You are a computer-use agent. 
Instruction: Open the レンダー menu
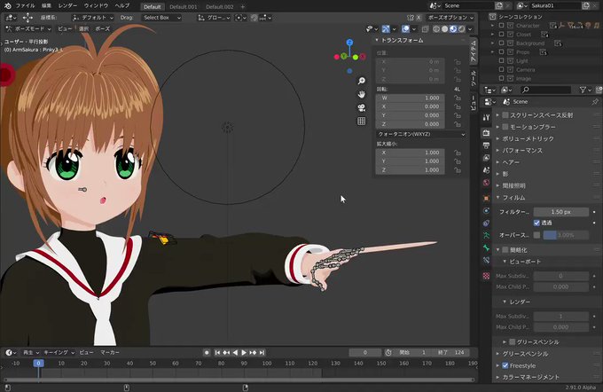[x=67, y=6]
